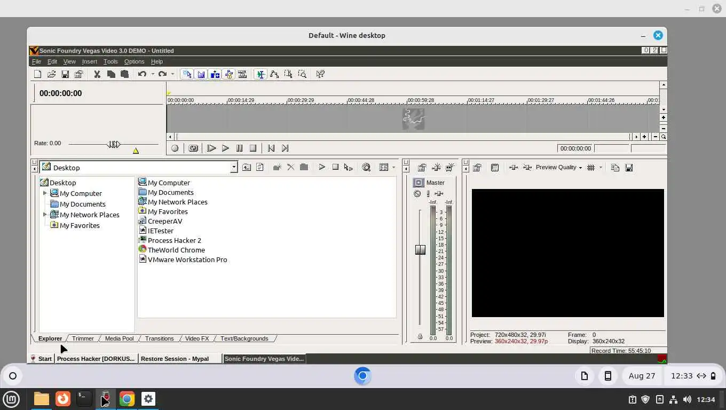This screenshot has width=726, height=410.
Task: Open preview Overlays grid dropdown arrow
Action: tap(601, 168)
